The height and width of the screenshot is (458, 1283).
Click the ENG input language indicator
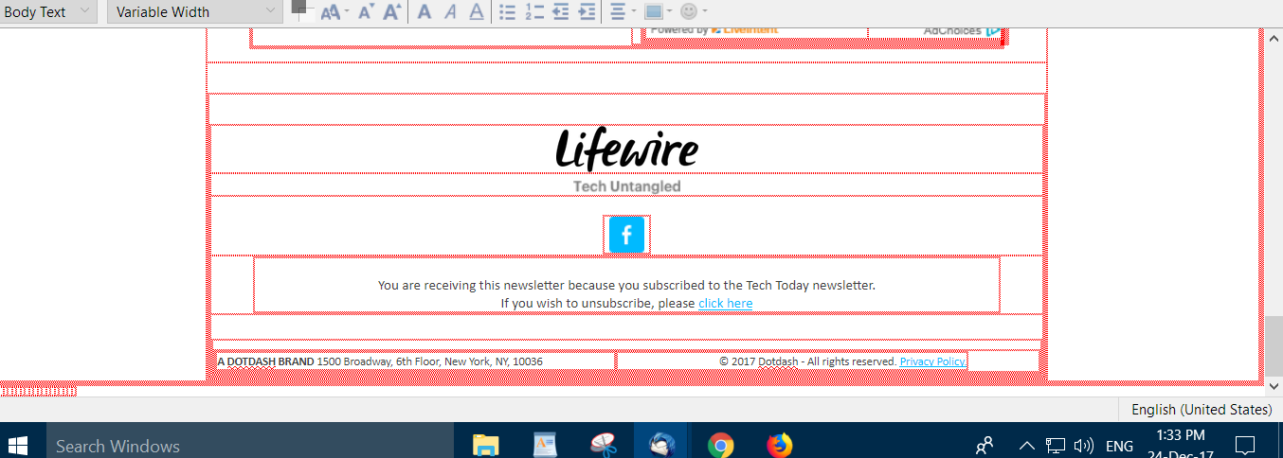[1119, 446]
